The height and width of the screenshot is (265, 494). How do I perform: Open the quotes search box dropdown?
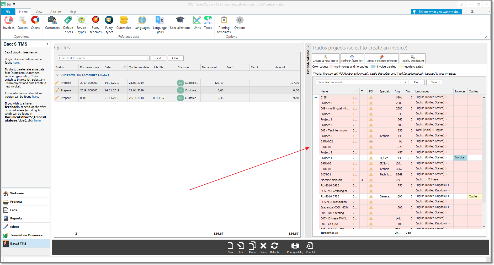click(x=147, y=58)
